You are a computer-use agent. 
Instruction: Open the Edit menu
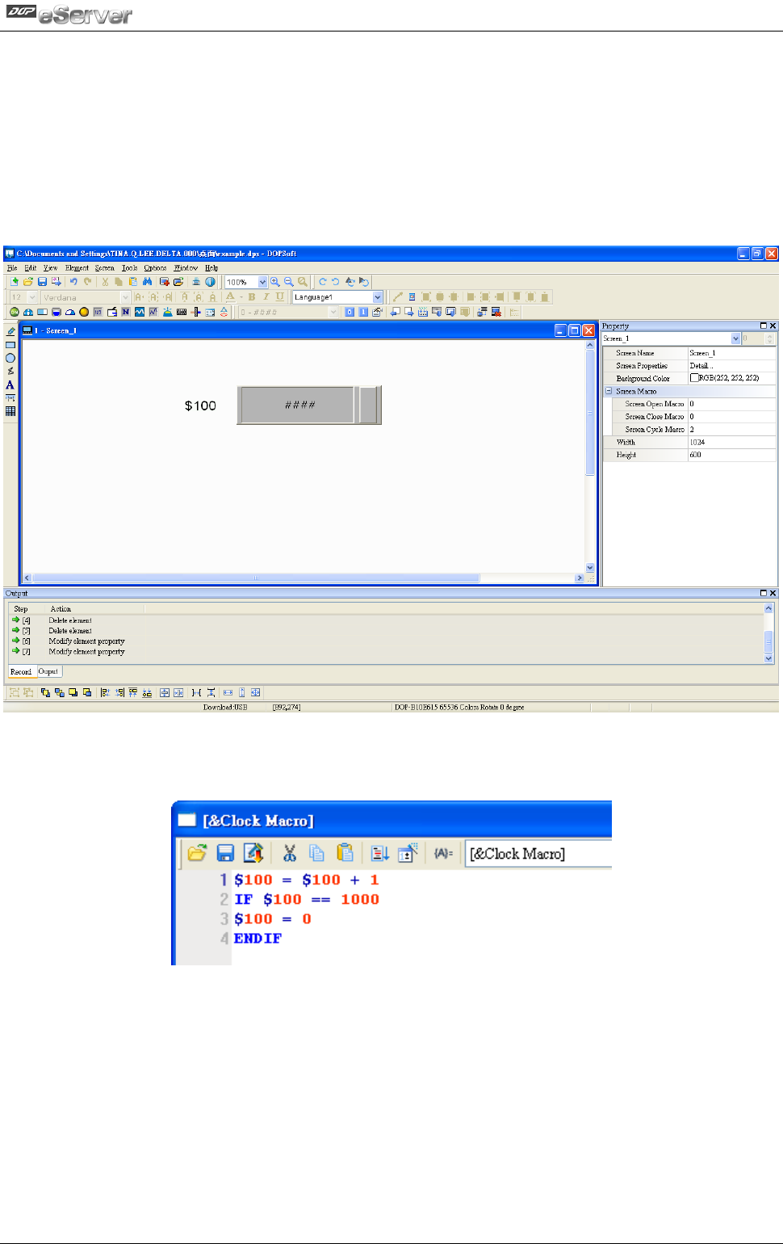(x=31, y=267)
